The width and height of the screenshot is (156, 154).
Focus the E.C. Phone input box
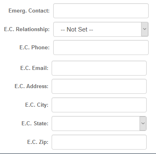point(101,47)
